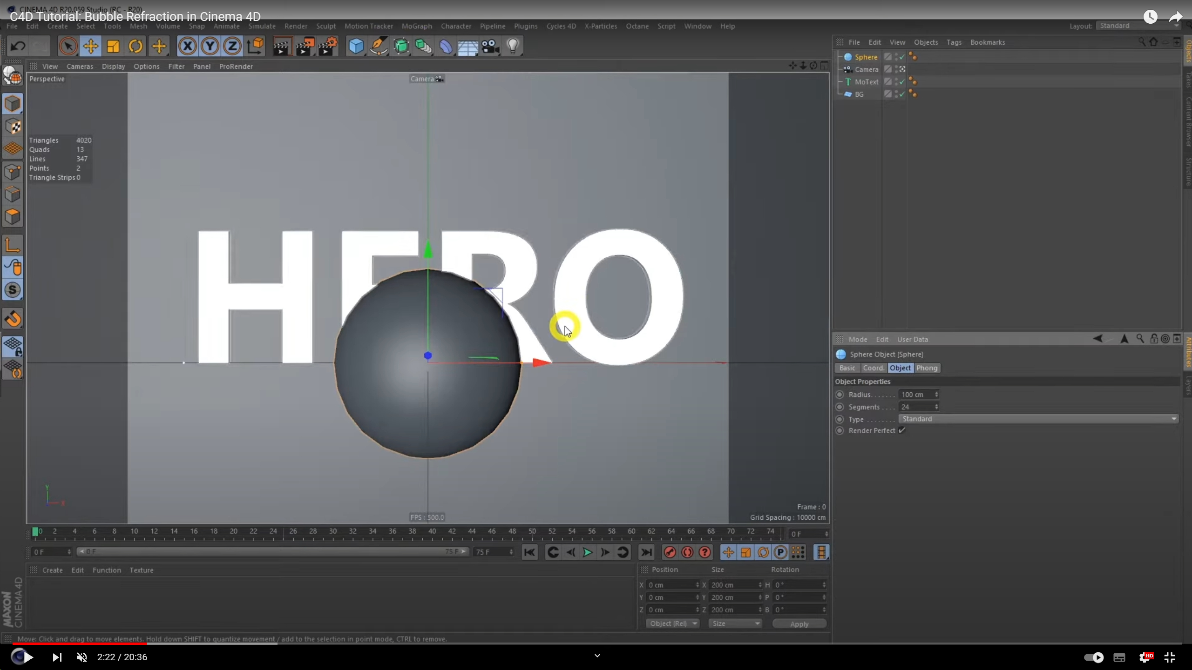Go to end of timeline
This screenshot has height=670, width=1192.
point(646,552)
